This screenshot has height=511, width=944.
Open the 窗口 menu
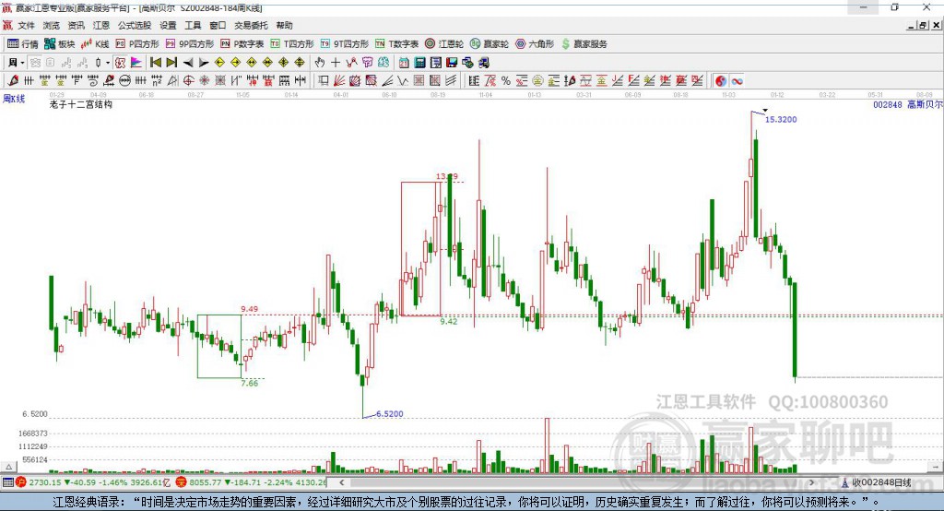click(218, 25)
